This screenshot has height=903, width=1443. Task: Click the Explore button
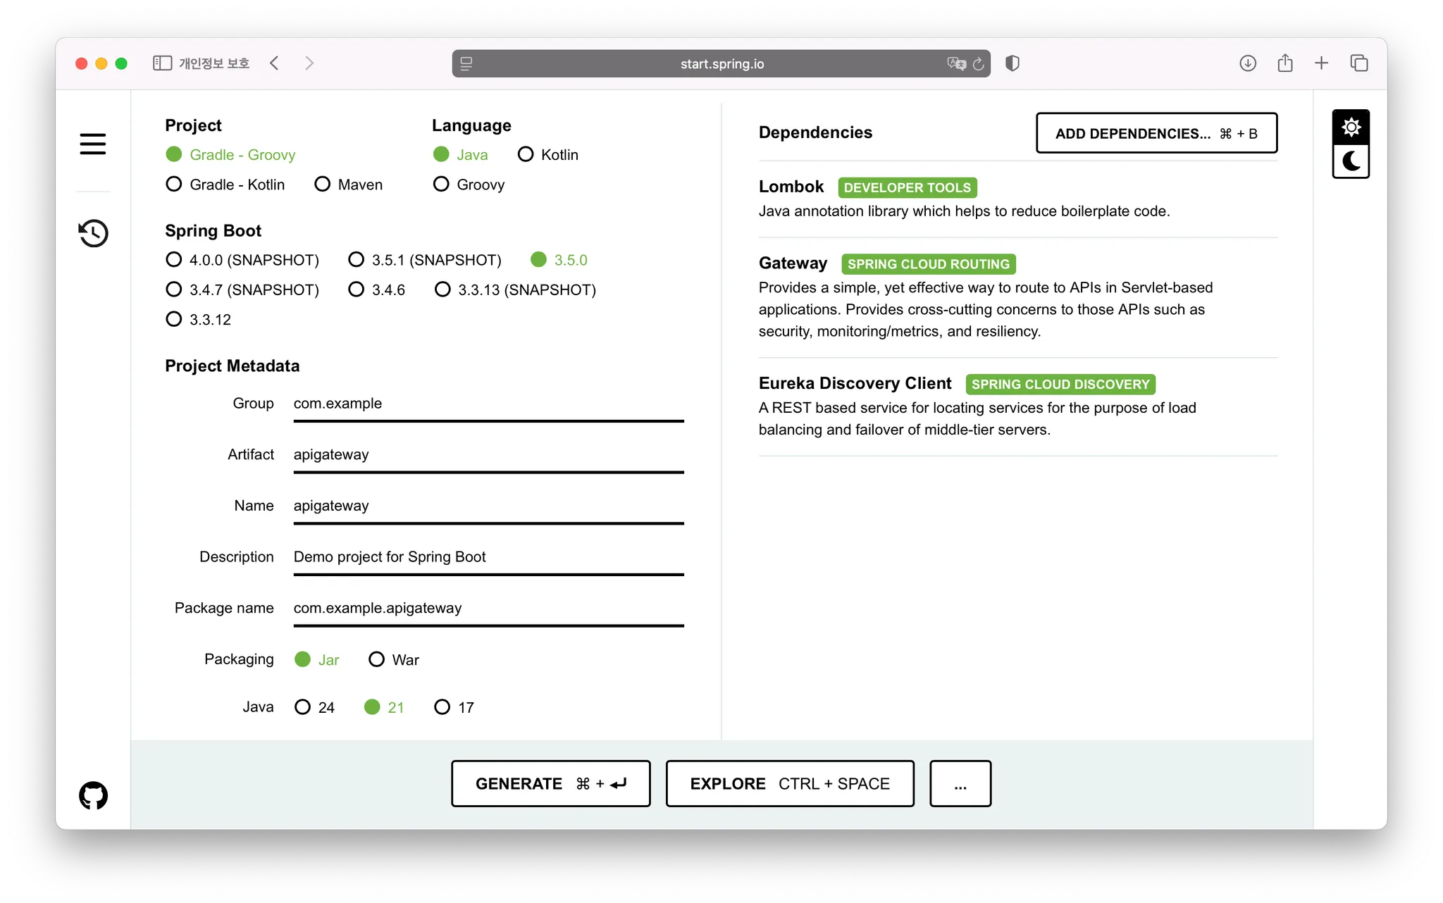click(x=790, y=783)
